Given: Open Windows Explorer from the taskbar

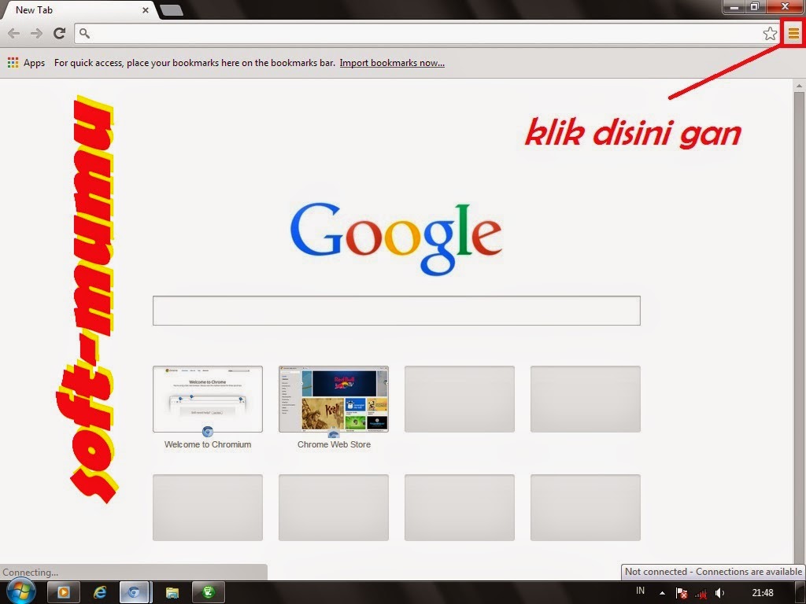Looking at the screenshot, I should pos(172,591).
